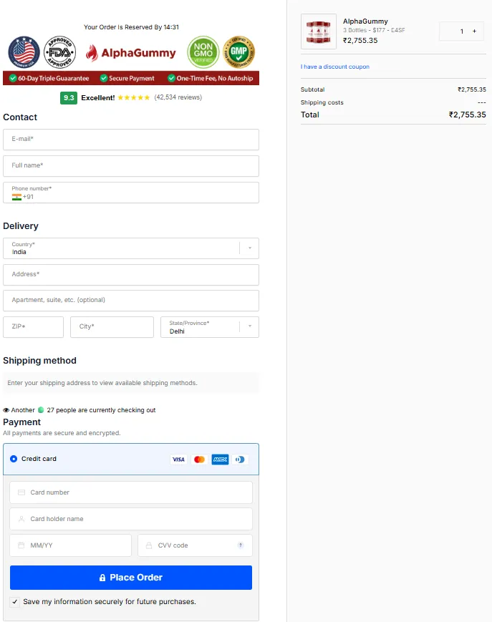Click the Excellent! rating label
Screen dimensions: 492x622
97,97
